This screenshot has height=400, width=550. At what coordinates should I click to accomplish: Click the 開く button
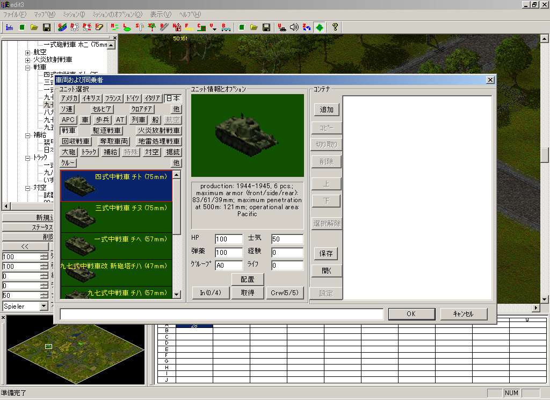[x=326, y=271]
